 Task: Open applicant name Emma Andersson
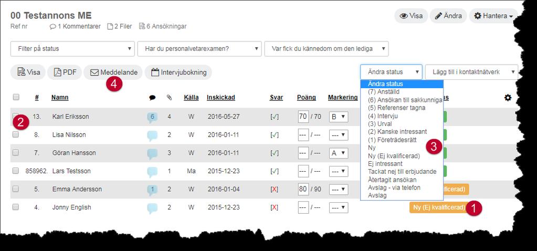pos(77,190)
